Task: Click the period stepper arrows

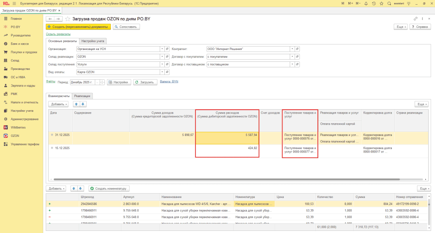Action: click(102, 82)
